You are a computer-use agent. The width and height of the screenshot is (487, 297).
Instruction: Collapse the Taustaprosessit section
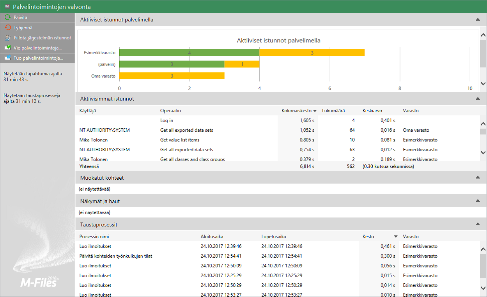click(x=478, y=225)
